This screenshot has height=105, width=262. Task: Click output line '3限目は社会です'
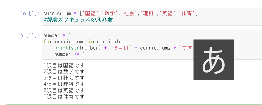coord(64,78)
